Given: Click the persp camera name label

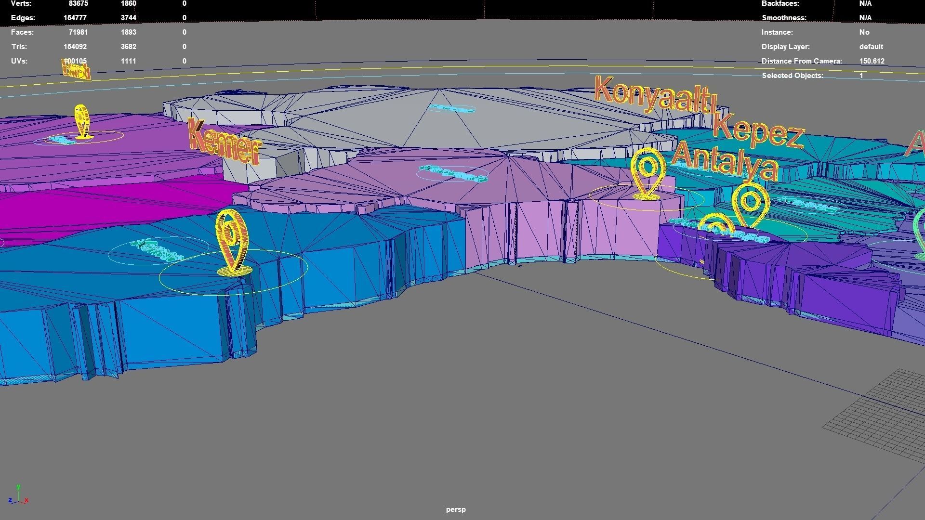Looking at the screenshot, I should [x=455, y=509].
